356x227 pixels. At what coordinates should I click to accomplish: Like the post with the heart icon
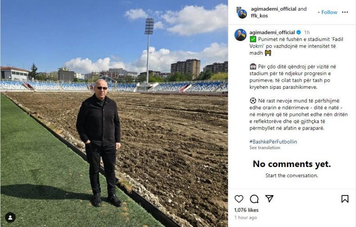point(239,199)
